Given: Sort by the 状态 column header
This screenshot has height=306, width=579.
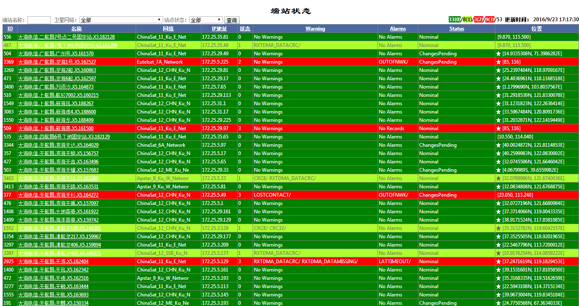Looking at the screenshot, I should pyautogui.click(x=245, y=29).
